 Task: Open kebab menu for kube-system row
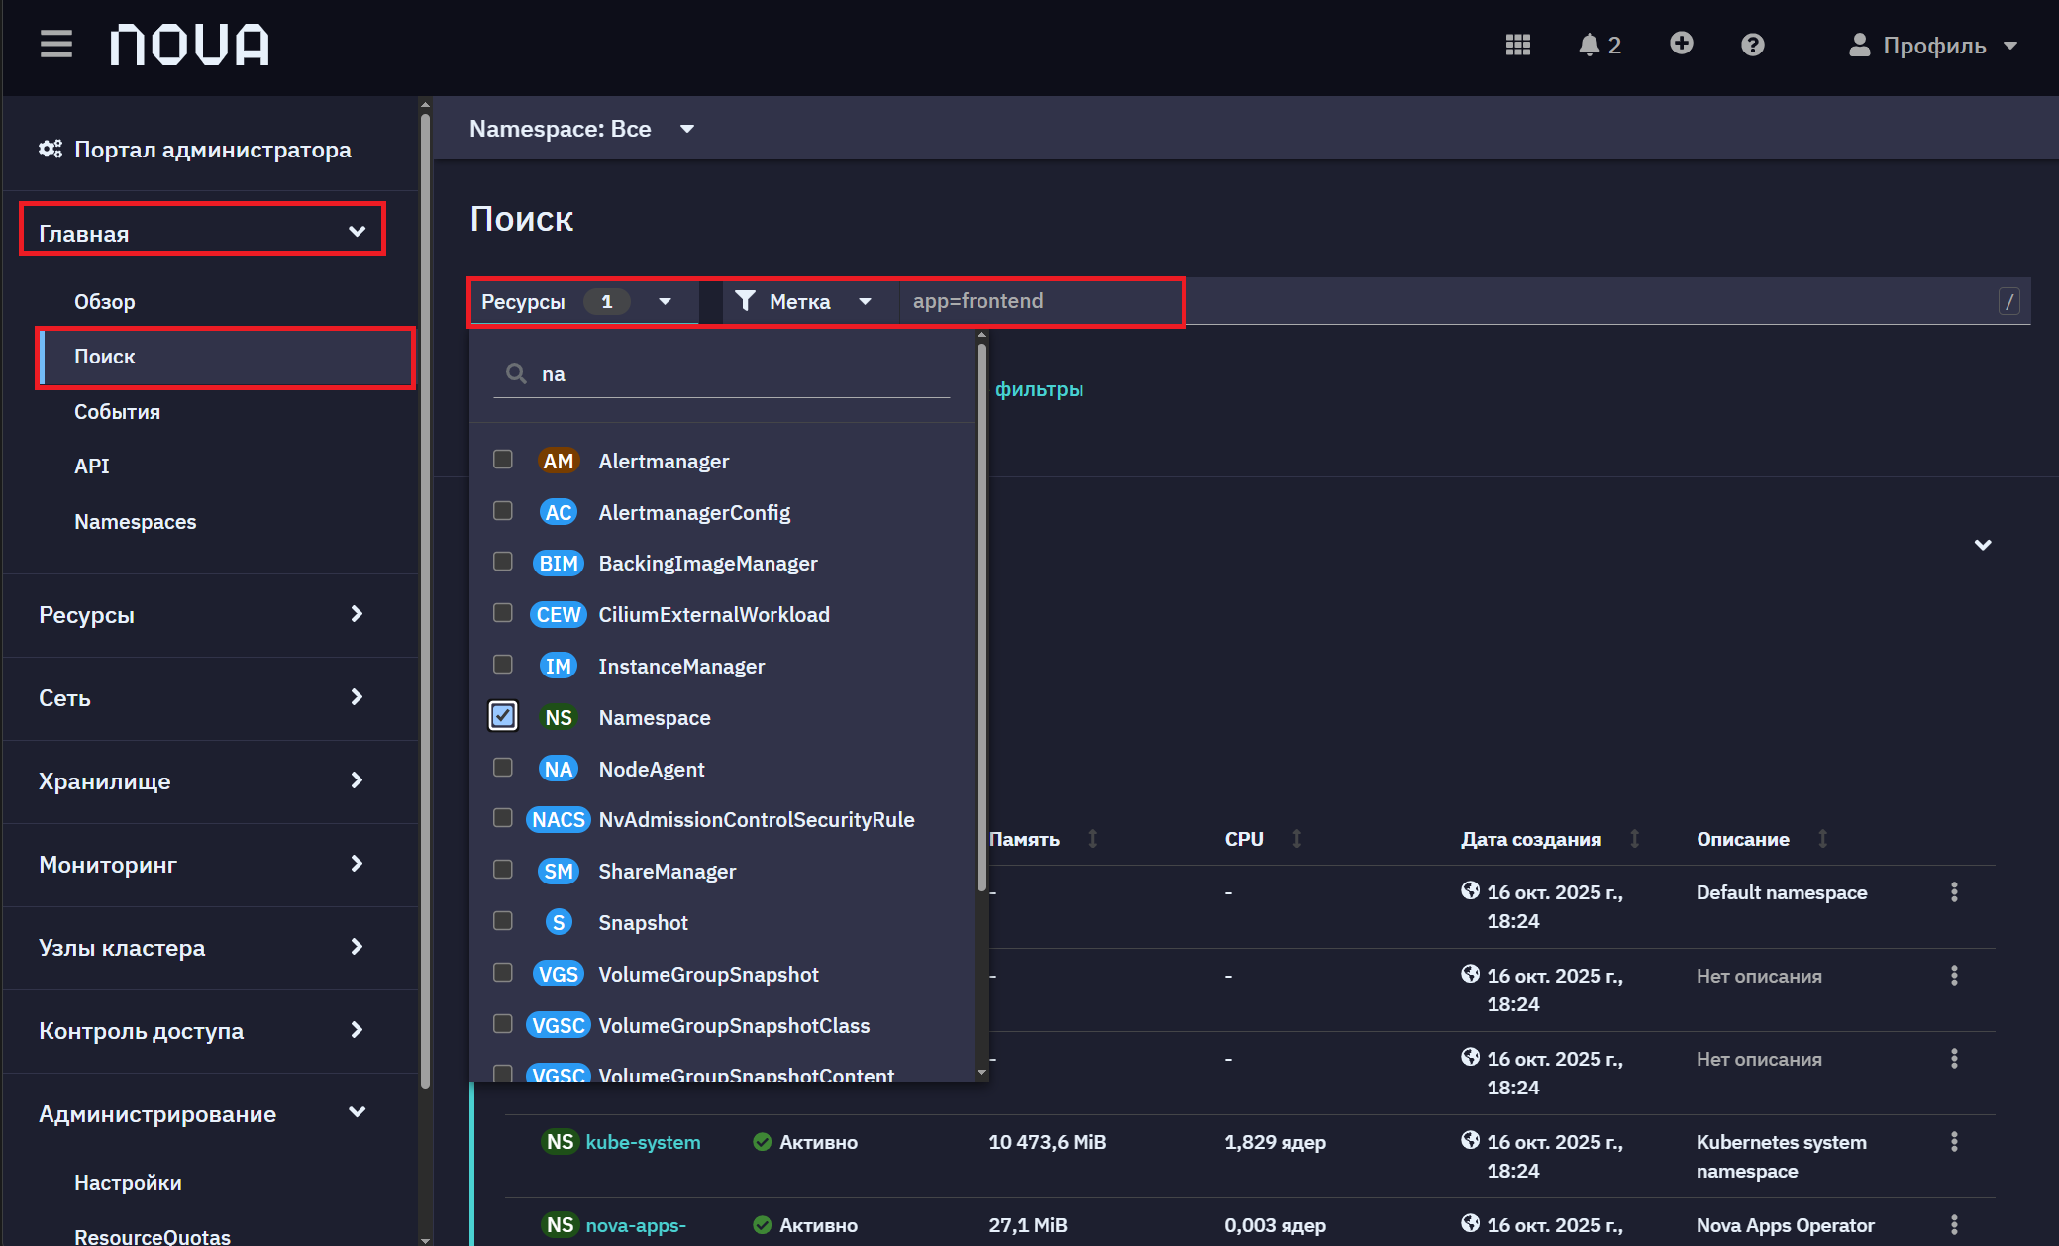tap(1954, 1142)
